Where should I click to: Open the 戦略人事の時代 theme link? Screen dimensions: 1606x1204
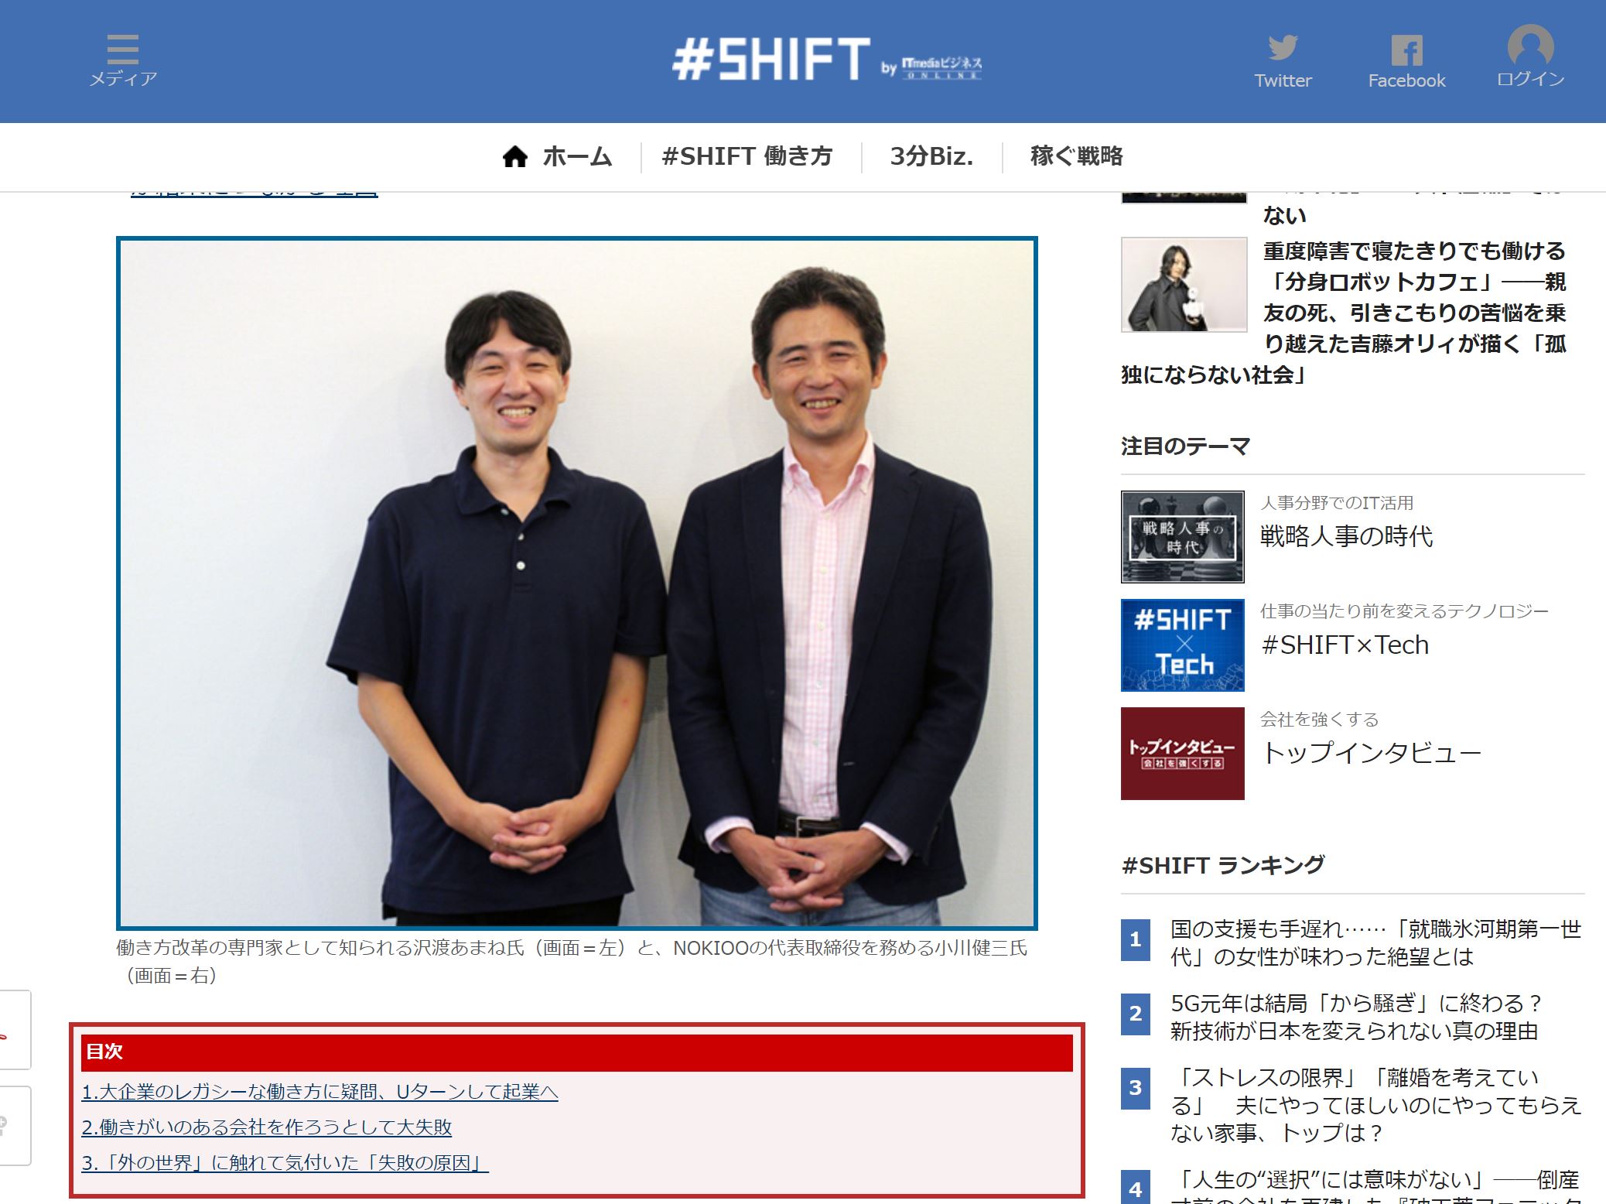click(x=1346, y=536)
